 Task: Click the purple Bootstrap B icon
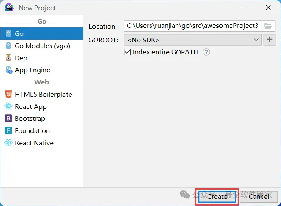click(8, 118)
